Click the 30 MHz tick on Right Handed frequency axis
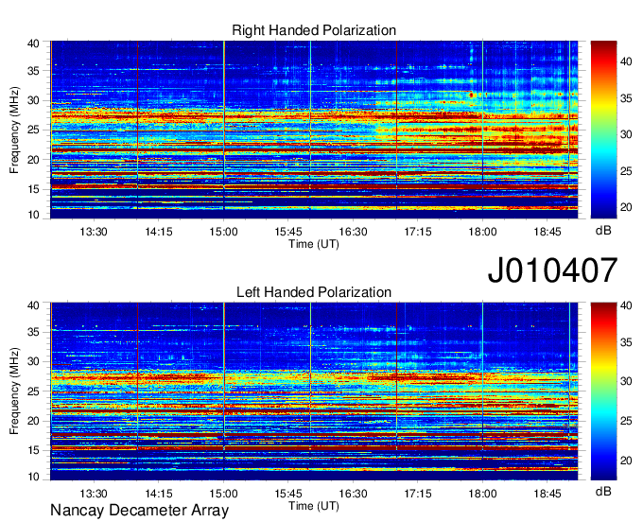 click(x=33, y=100)
